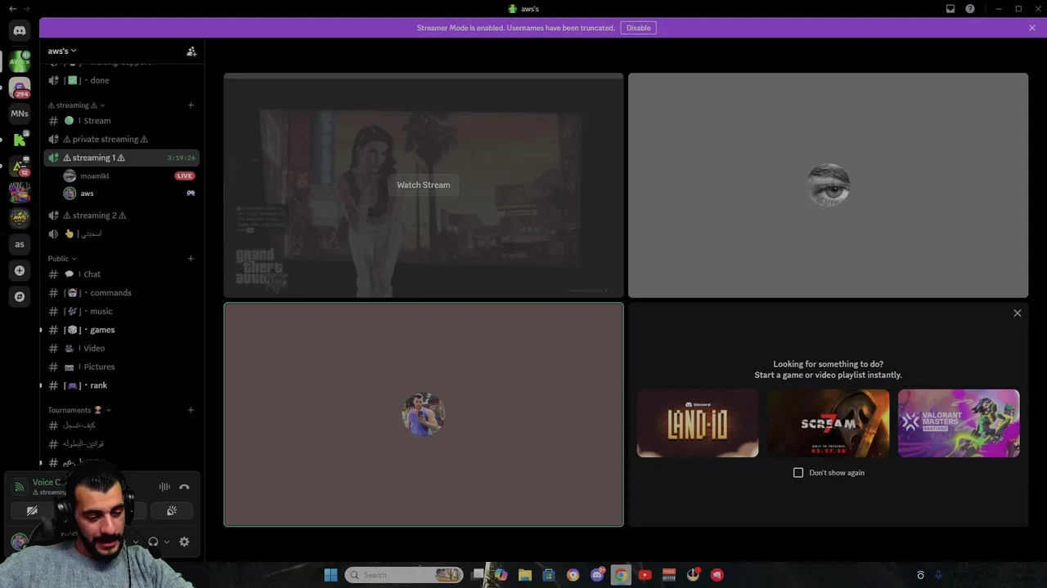Open the Valorant Masters card

(x=959, y=423)
